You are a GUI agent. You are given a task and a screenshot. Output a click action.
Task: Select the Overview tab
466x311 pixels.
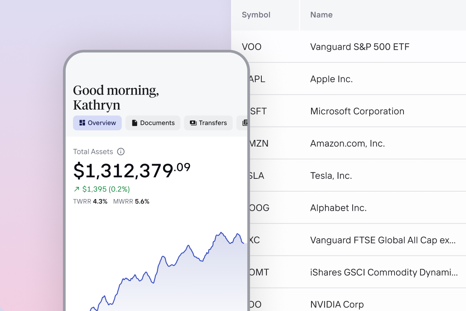click(97, 123)
